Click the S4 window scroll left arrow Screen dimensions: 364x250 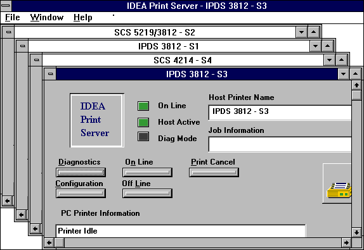pos(35,229)
